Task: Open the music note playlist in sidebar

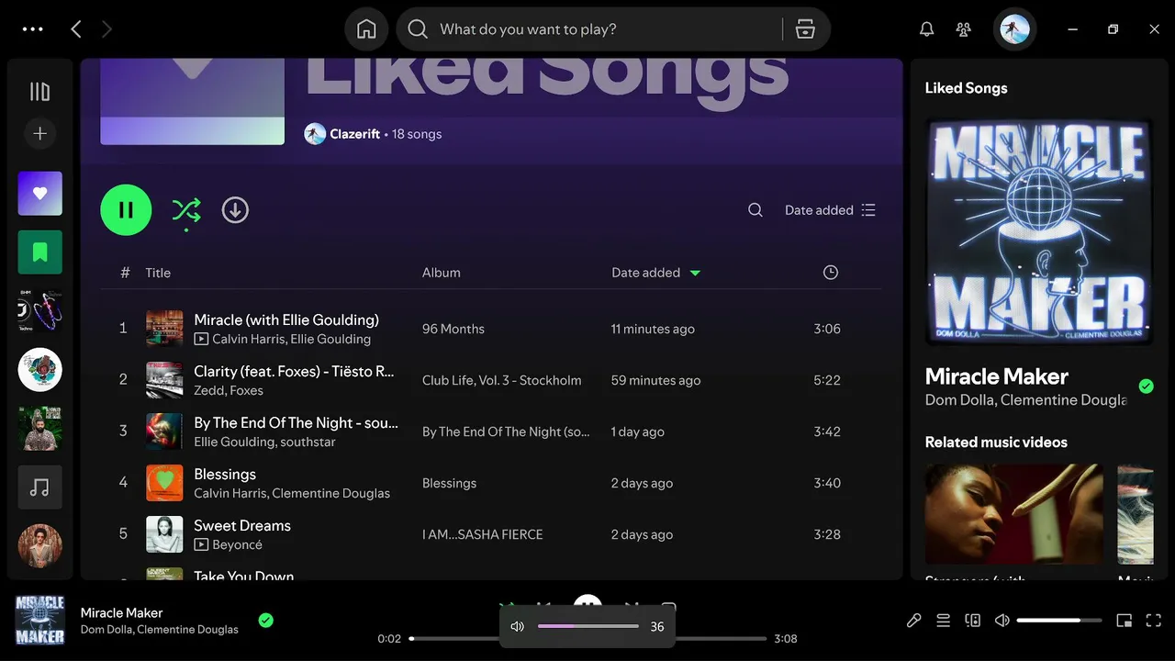Action: click(x=40, y=487)
